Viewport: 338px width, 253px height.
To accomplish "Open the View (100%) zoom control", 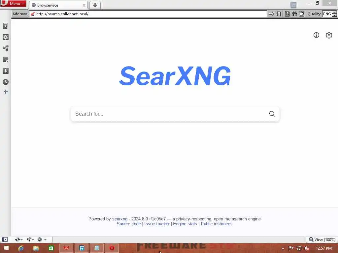I will pos(322,239).
